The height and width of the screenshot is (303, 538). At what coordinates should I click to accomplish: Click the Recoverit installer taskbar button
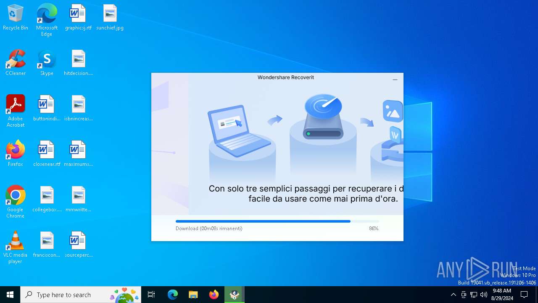(235, 295)
